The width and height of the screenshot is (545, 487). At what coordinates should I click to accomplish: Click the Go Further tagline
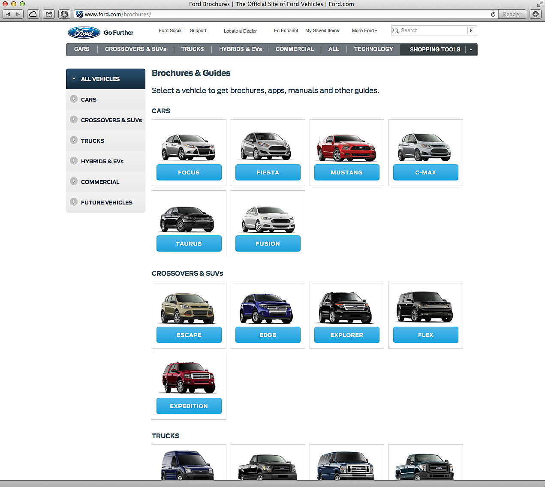(x=118, y=33)
